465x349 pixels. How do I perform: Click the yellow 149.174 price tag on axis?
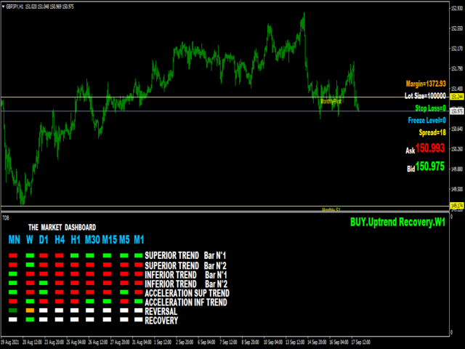click(x=457, y=206)
